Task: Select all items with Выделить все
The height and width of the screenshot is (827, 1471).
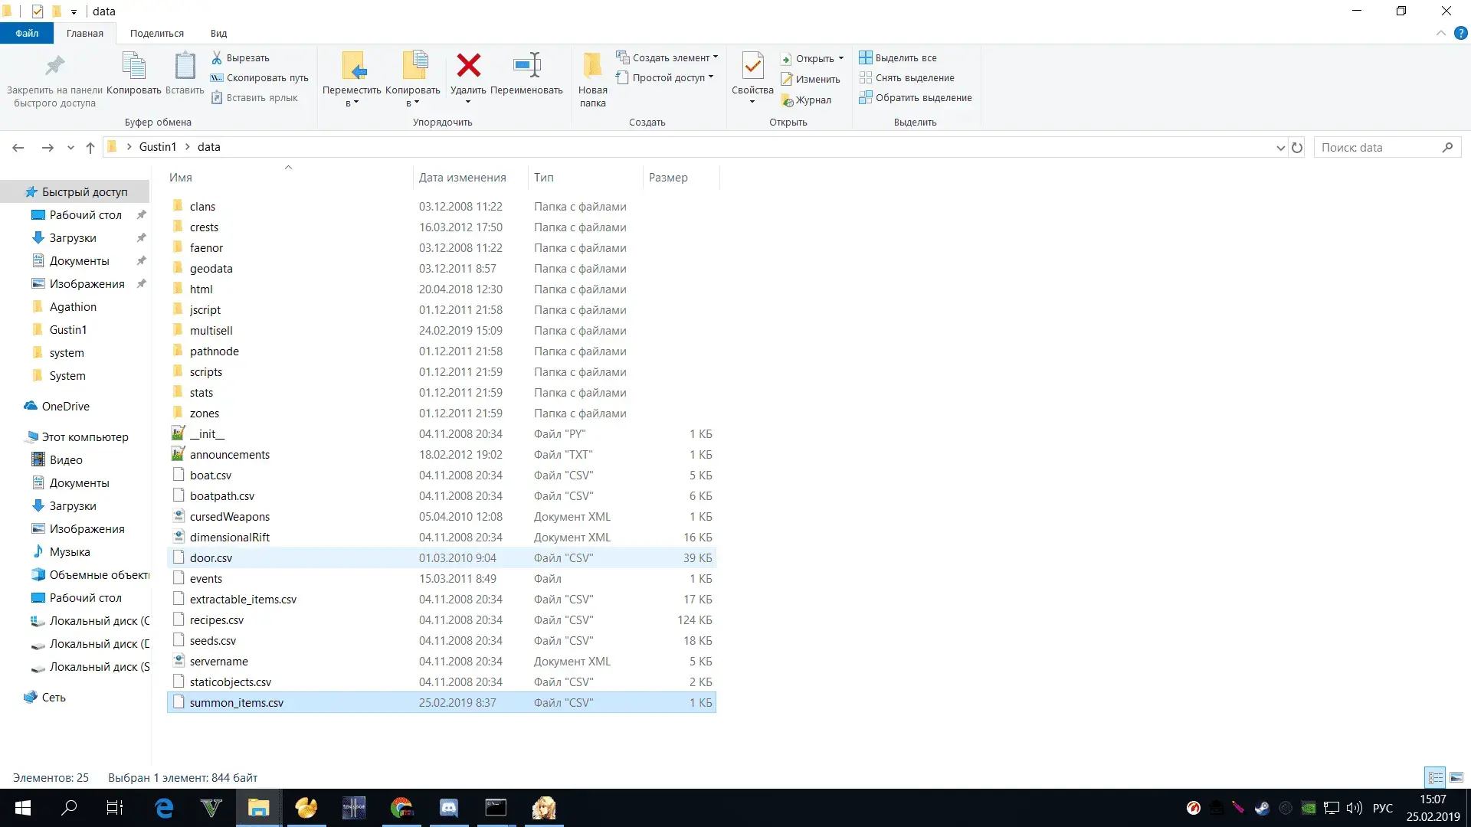Action: coord(898,57)
